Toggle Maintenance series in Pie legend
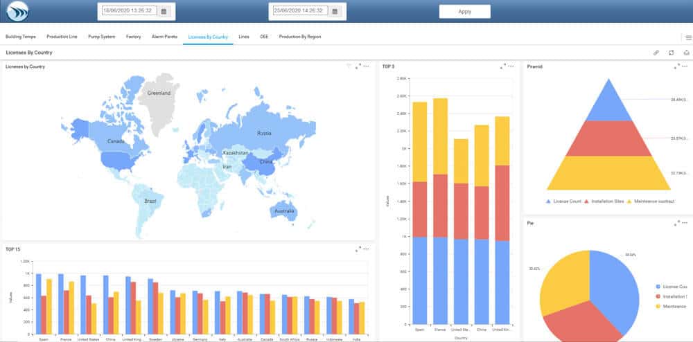 (671, 306)
